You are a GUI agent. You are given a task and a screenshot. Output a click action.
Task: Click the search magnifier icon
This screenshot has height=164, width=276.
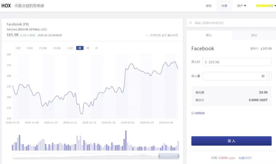pos(191,23)
